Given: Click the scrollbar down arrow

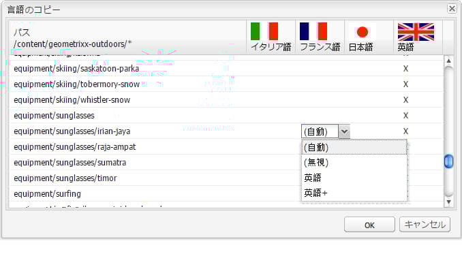Looking at the screenshot, I should pyautogui.click(x=448, y=202).
